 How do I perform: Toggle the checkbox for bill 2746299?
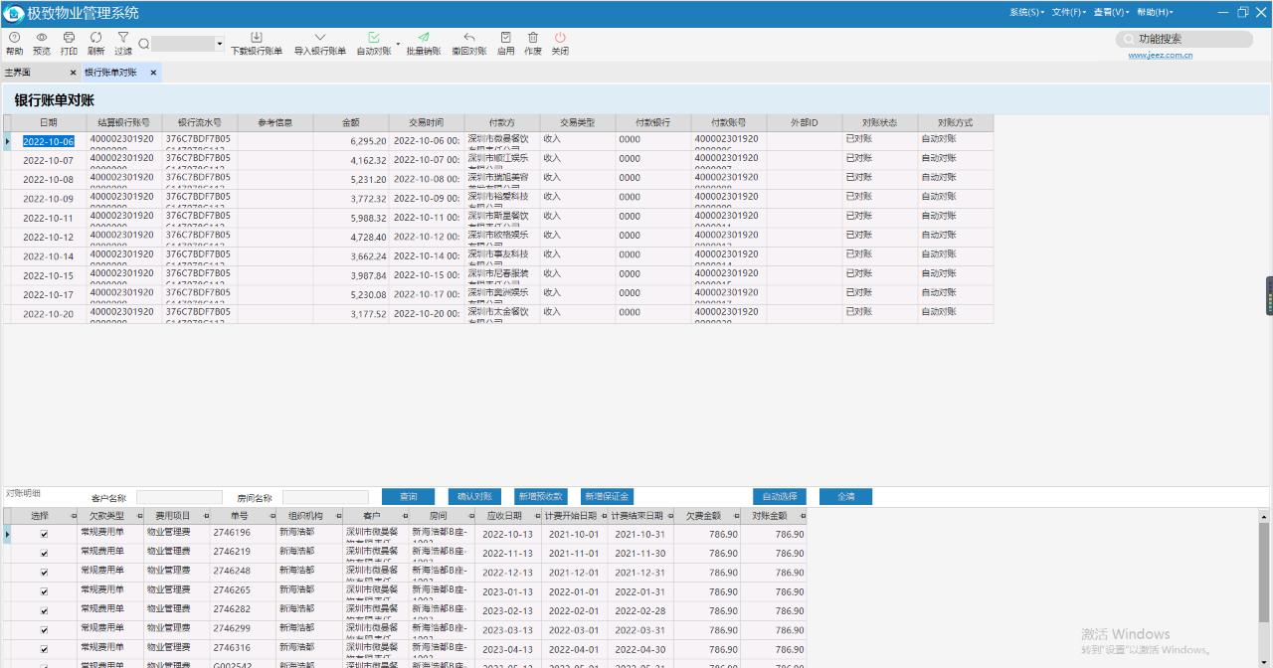[43, 630]
